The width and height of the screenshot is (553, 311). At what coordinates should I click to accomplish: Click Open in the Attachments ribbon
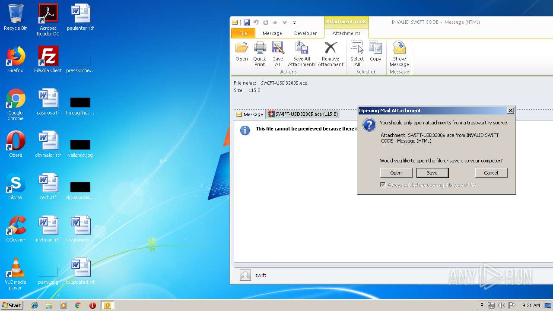tap(242, 52)
